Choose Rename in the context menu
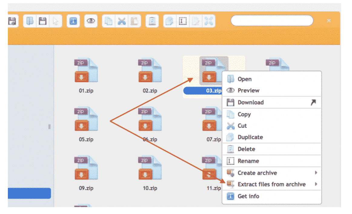352x214 pixels. click(272, 161)
